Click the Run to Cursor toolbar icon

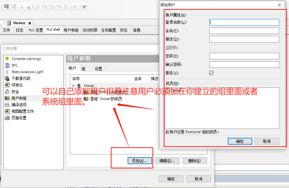58,6
